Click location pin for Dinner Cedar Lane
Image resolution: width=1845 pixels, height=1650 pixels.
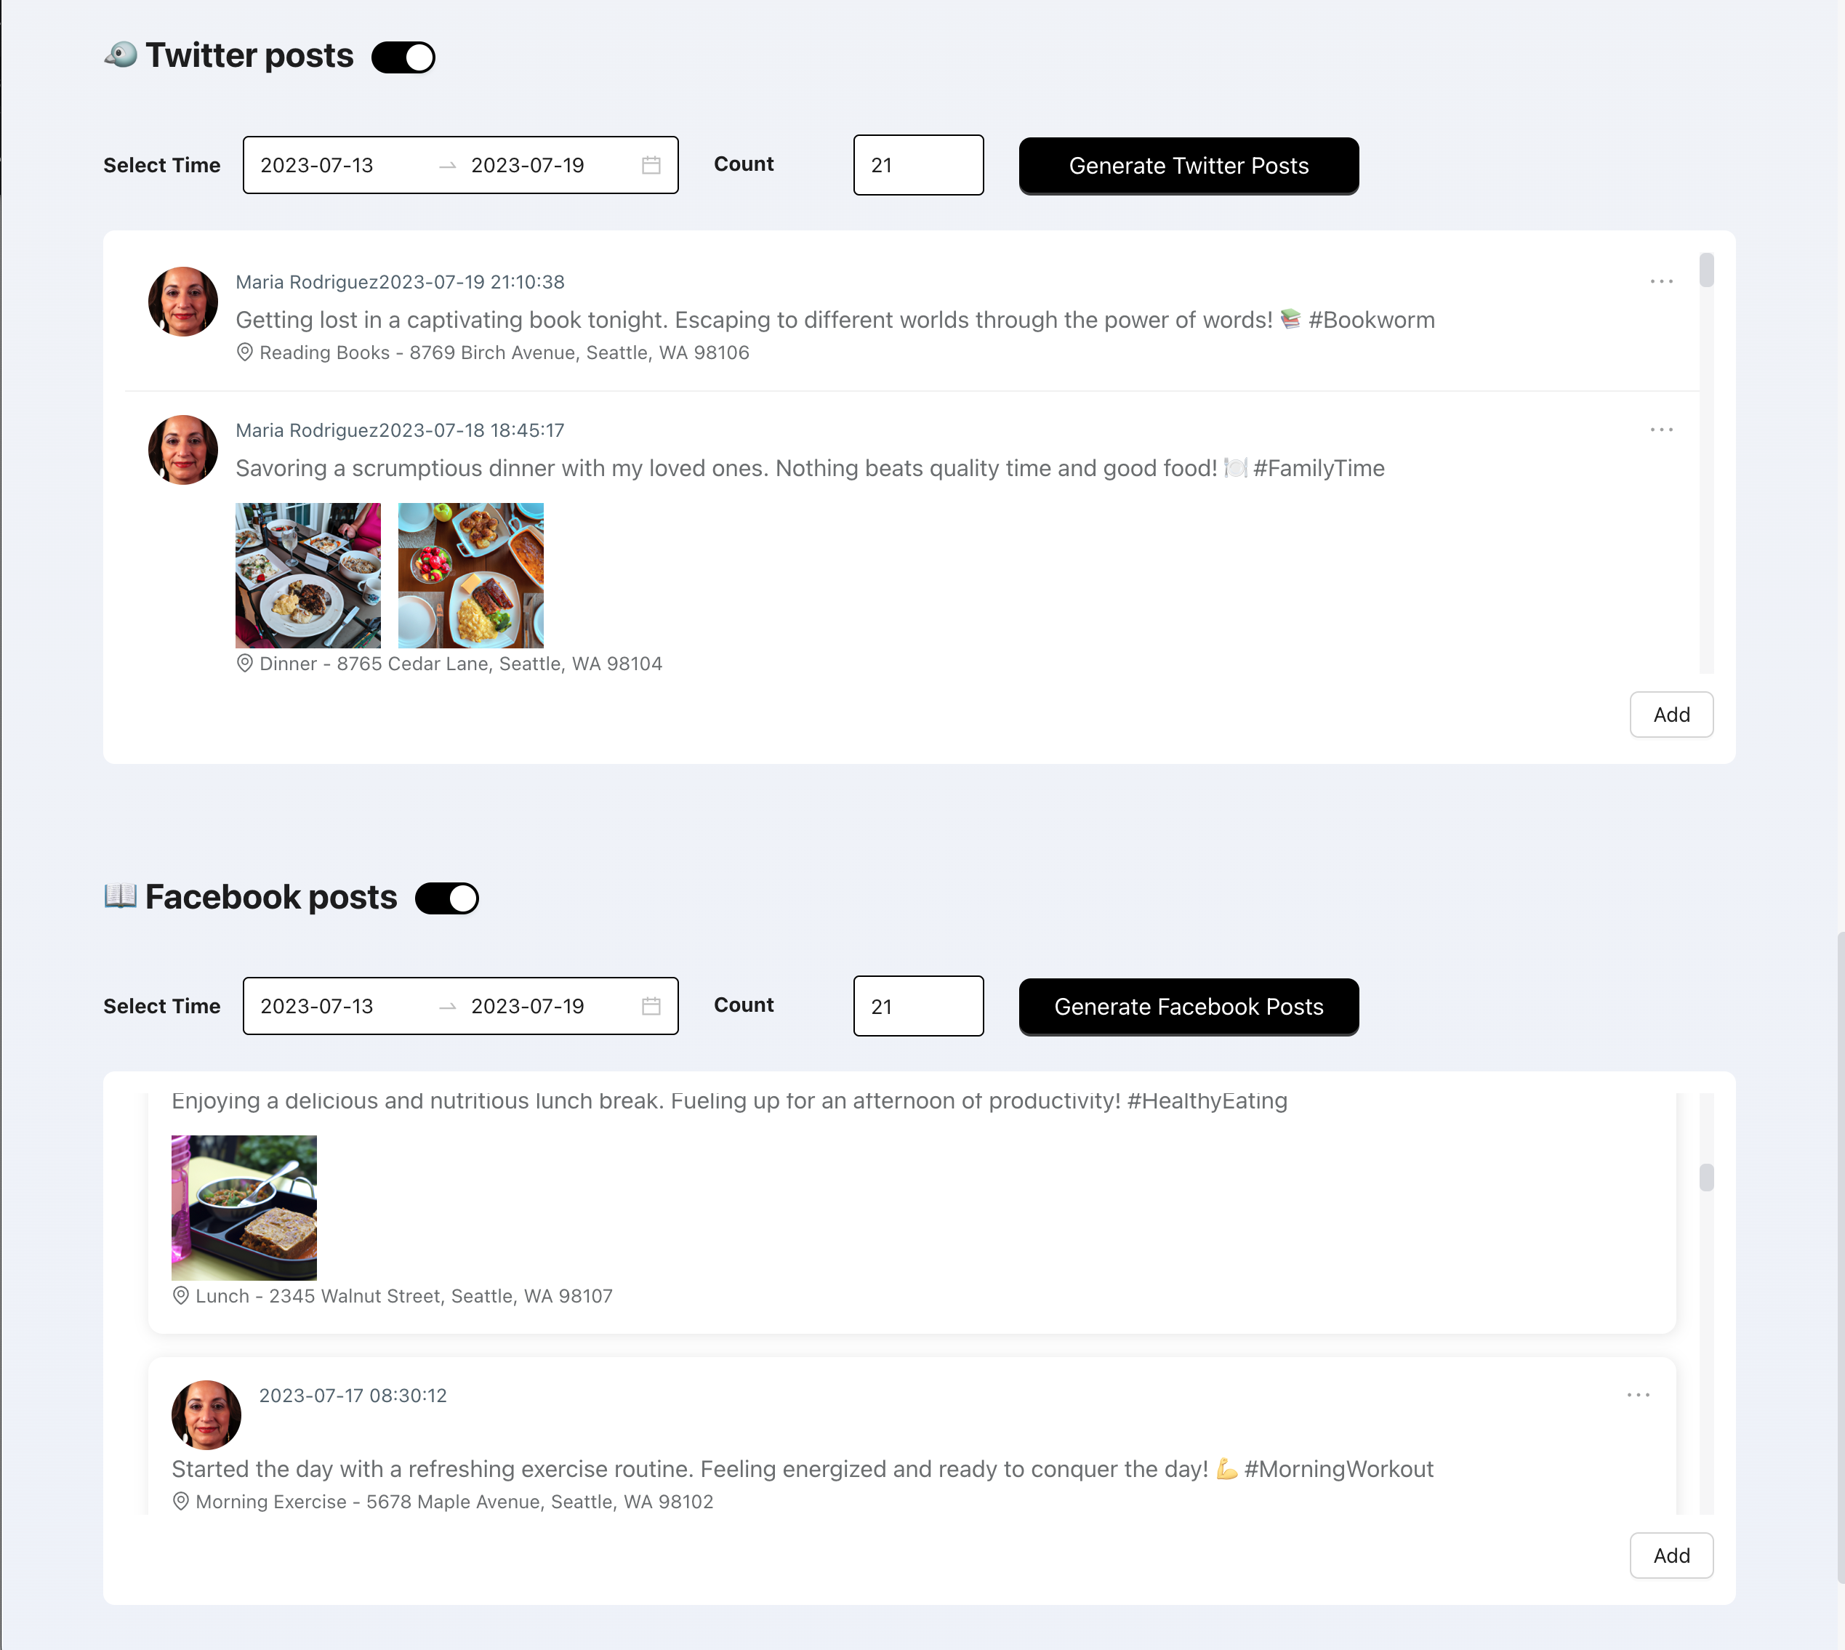tap(245, 664)
